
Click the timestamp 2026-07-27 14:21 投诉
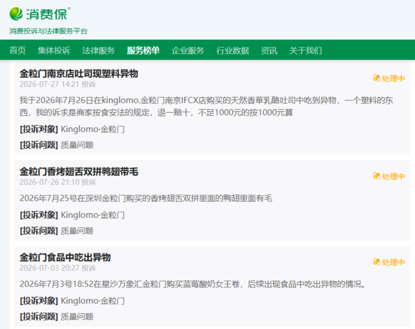click(58, 84)
